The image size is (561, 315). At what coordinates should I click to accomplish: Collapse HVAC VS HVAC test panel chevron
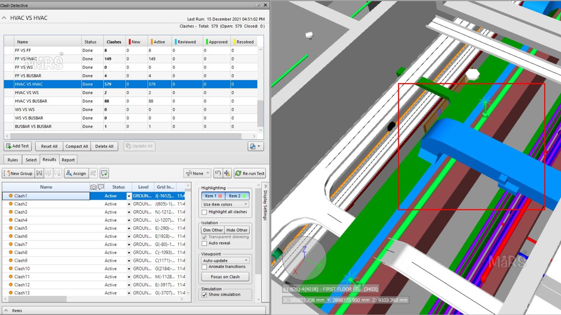4,18
